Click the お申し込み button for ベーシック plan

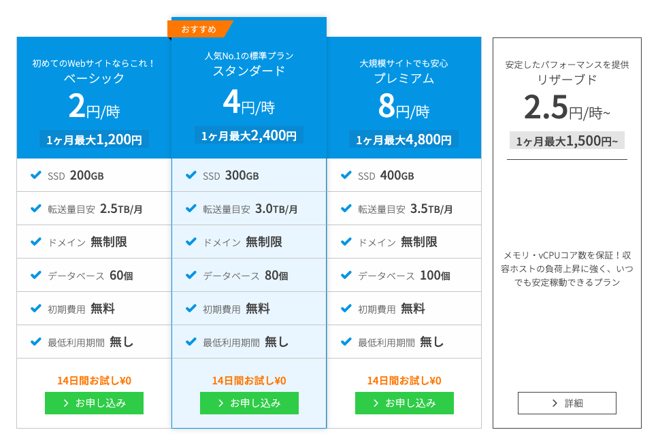coord(94,403)
